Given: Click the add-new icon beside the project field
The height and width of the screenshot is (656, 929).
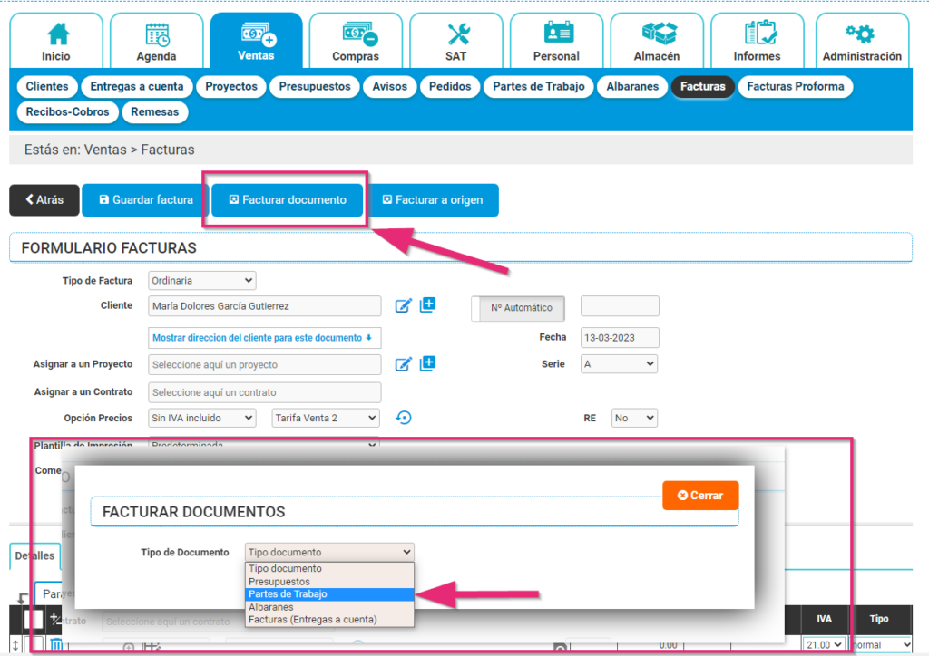Looking at the screenshot, I should coord(427,363).
